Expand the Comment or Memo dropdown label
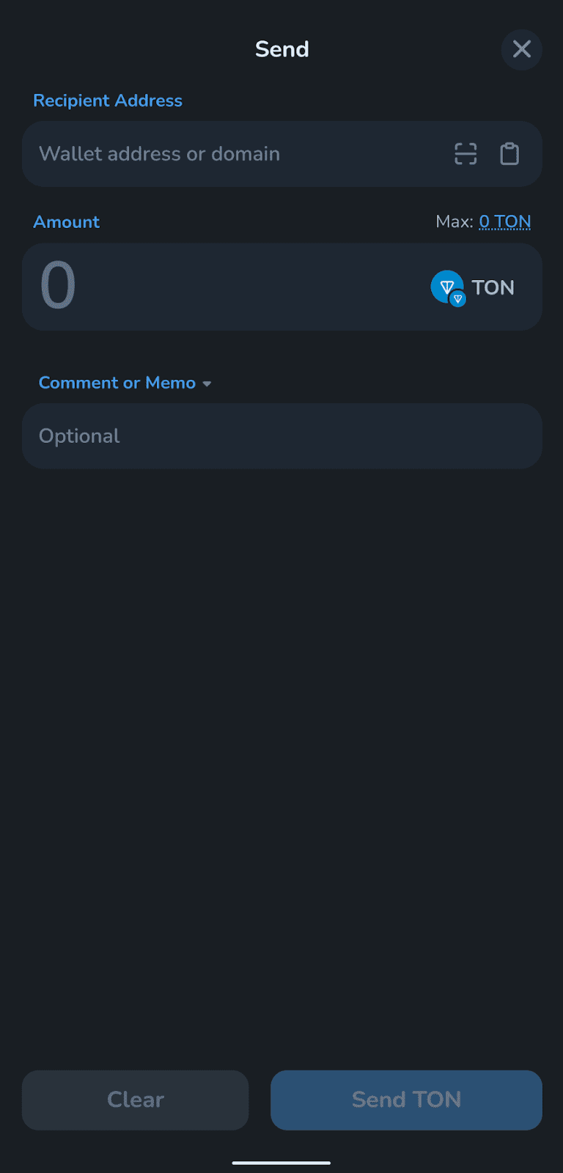Image resolution: width=563 pixels, height=1173 pixels. tap(117, 383)
